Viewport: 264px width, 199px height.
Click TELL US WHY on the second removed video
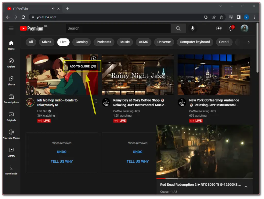coord(138,161)
